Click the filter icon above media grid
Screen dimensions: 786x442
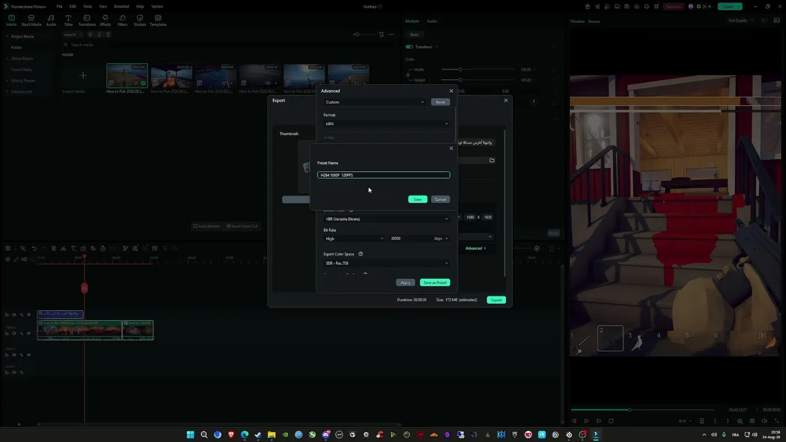[381, 34]
